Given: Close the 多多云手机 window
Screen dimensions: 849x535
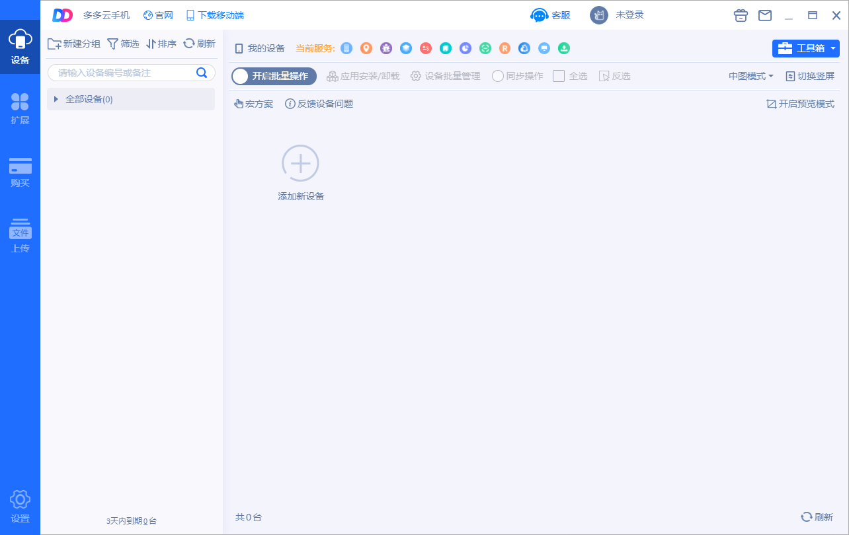Looking at the screenshot, I should pyautogui.click(x=836, y=15).
